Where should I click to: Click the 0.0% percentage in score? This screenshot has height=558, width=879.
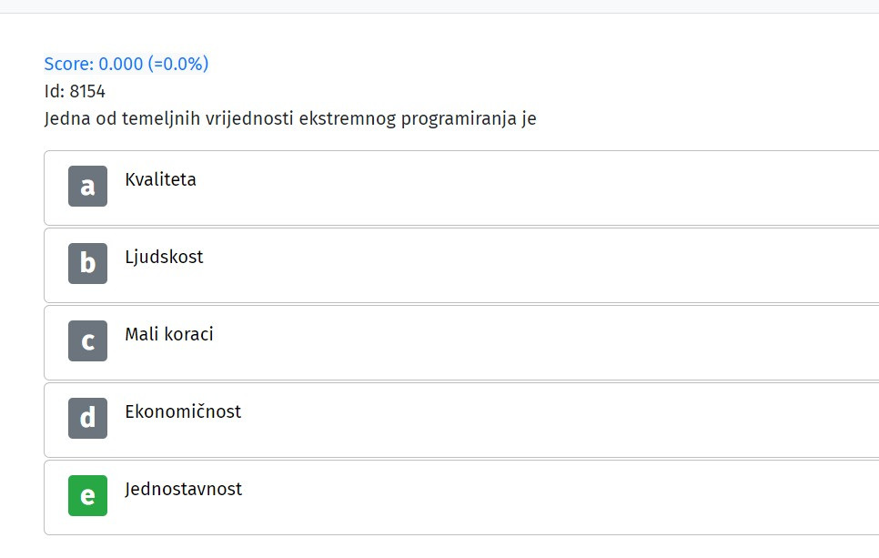[183, 64]
